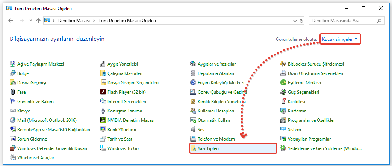392x166 pixels.
Task: Open the Programlar ve Özellikler link
Action: [x=311, y=120]
